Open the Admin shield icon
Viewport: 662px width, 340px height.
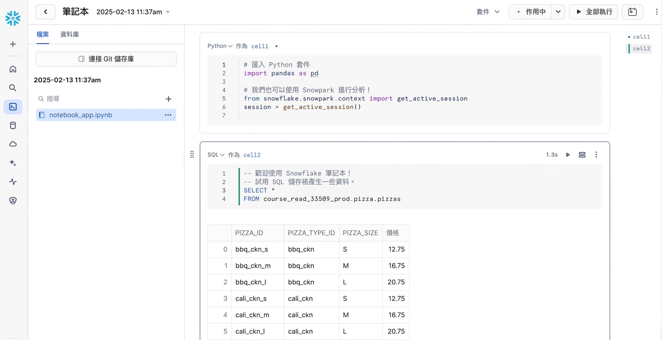[13, 200]
